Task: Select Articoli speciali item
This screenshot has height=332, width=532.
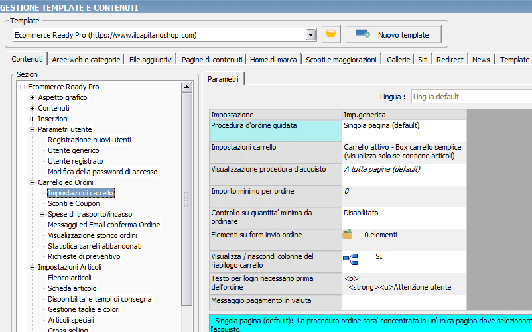Action: tap(71, 320)
